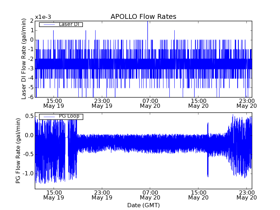Viewport: 280px width, 210px height.
Task: Click the 'PG Flow Rate (gal/min)' axis label
Action: 18,150
